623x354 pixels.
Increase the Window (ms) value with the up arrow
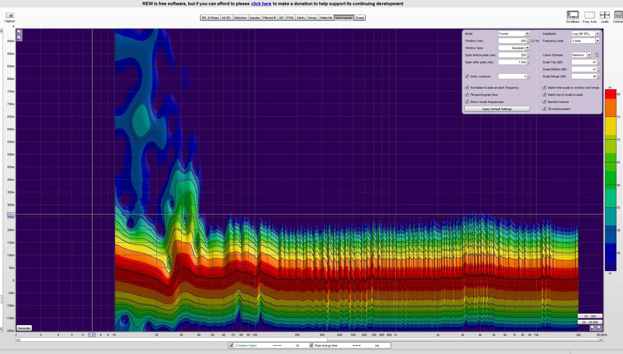528,40
